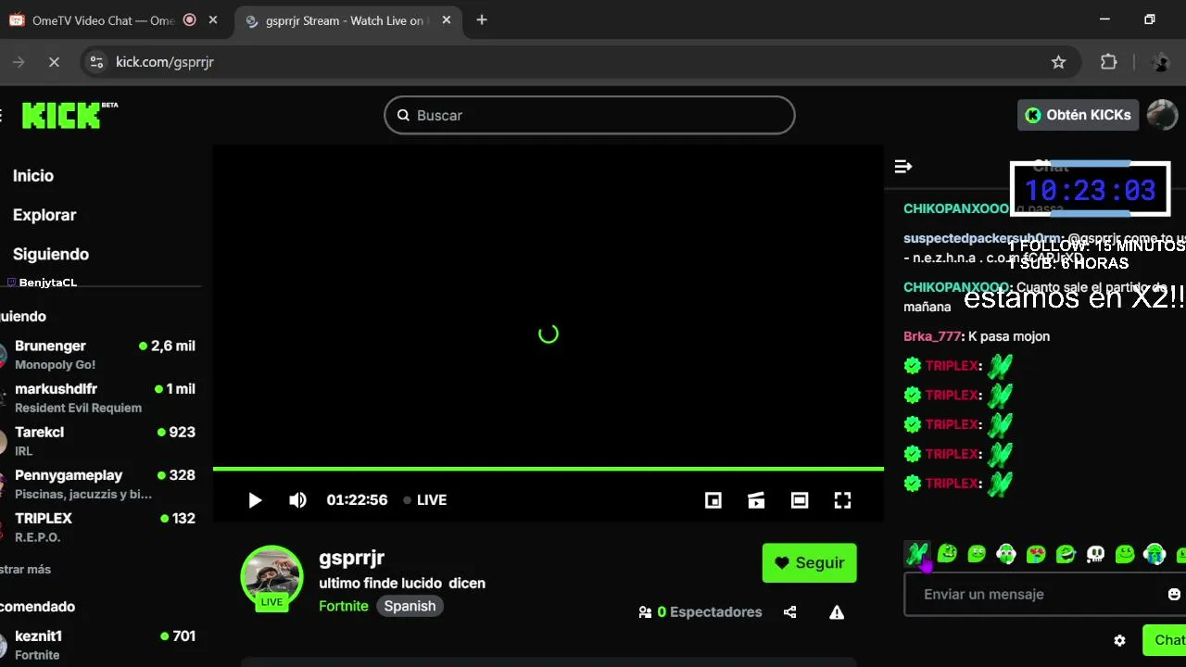The width and height of the screenshot is (1186, 667).
Task: Open the emoji picker in message box
Action: 1174,595
